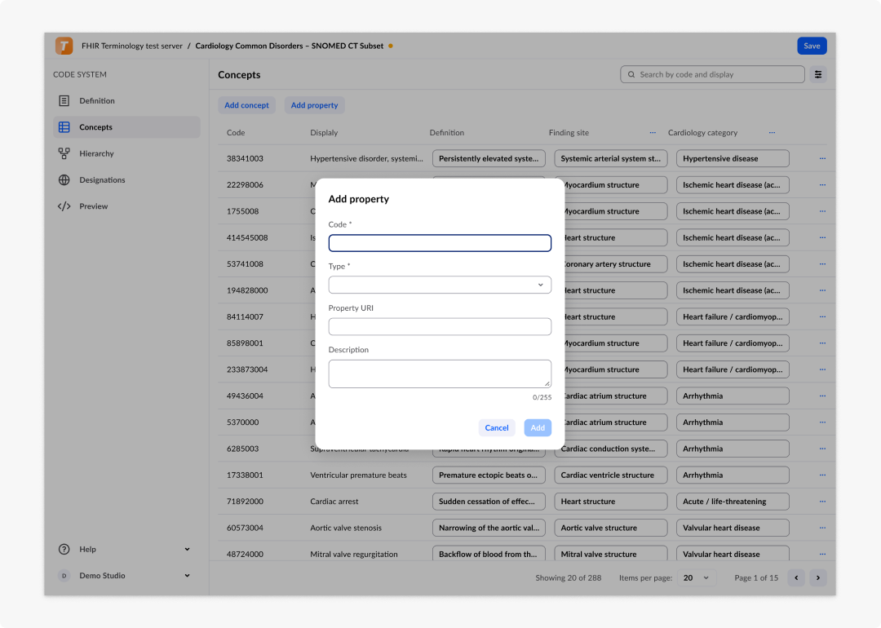Focus the Code field in Add property dialog
The height and width of the screenshot is (628, 881).
tap(440, 243)
